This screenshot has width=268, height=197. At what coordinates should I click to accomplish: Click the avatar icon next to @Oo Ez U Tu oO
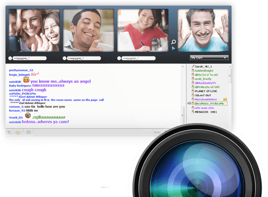tap(193, 75)
